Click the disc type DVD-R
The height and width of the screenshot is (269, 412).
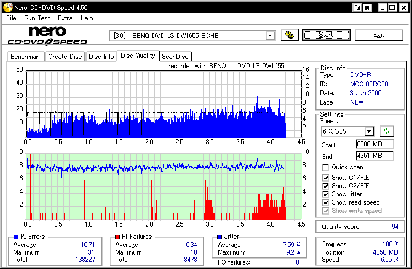tap(361, 75)
